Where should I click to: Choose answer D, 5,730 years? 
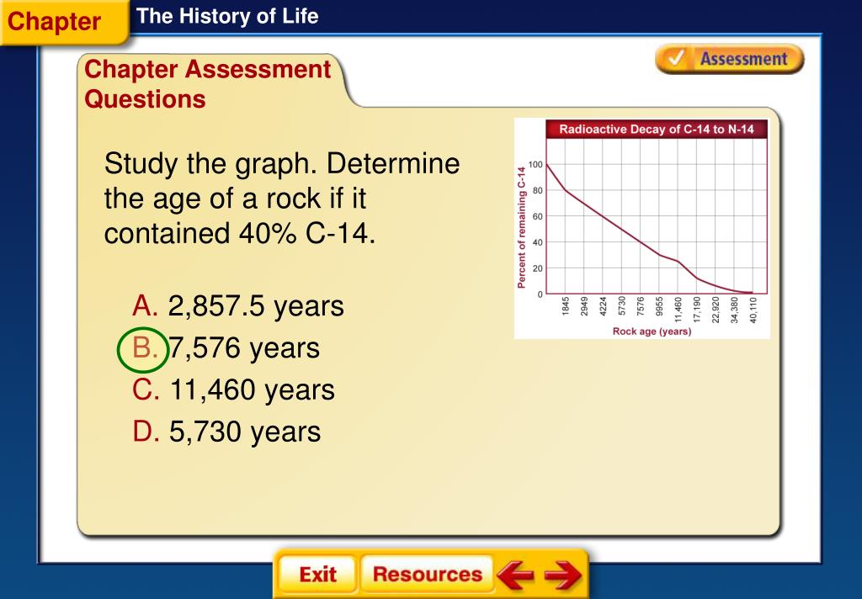coord(226,432)
